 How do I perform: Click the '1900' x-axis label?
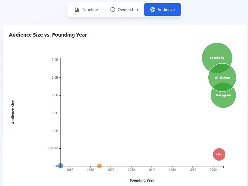tap(111, 170)
